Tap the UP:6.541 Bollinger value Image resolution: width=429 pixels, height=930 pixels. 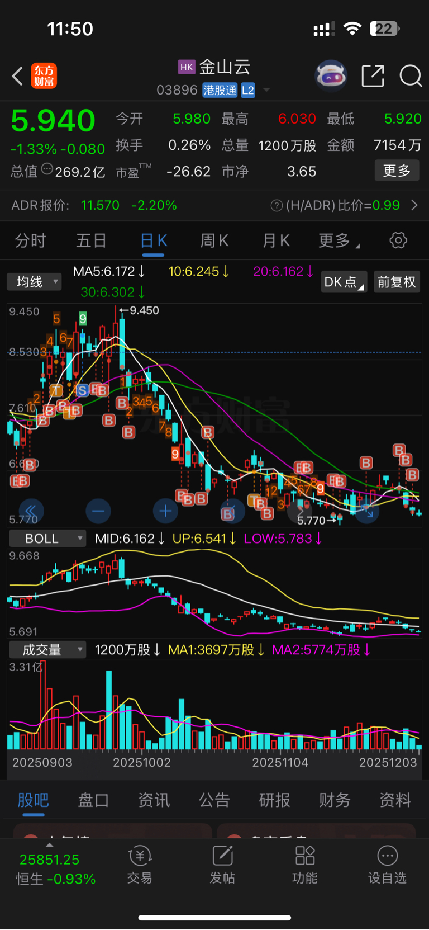click(x=204, y=539)
